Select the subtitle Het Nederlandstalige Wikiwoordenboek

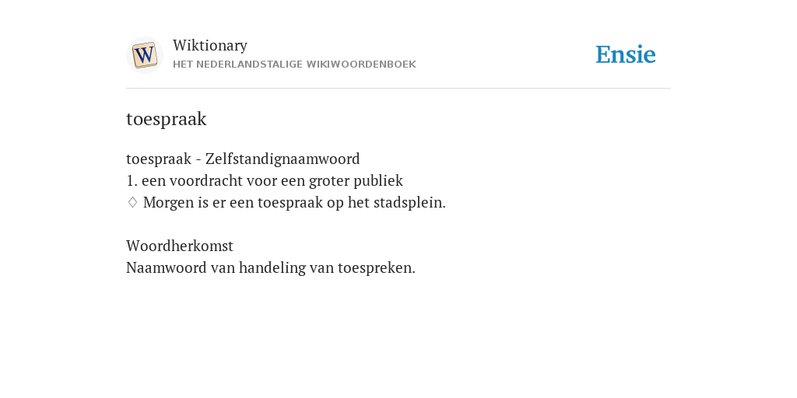point(294,65)
